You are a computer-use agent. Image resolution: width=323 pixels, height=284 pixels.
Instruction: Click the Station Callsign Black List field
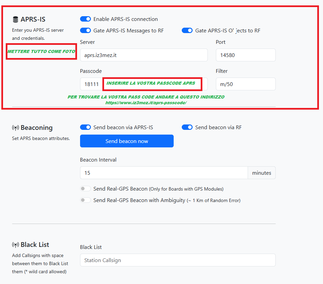click(177, 260)
